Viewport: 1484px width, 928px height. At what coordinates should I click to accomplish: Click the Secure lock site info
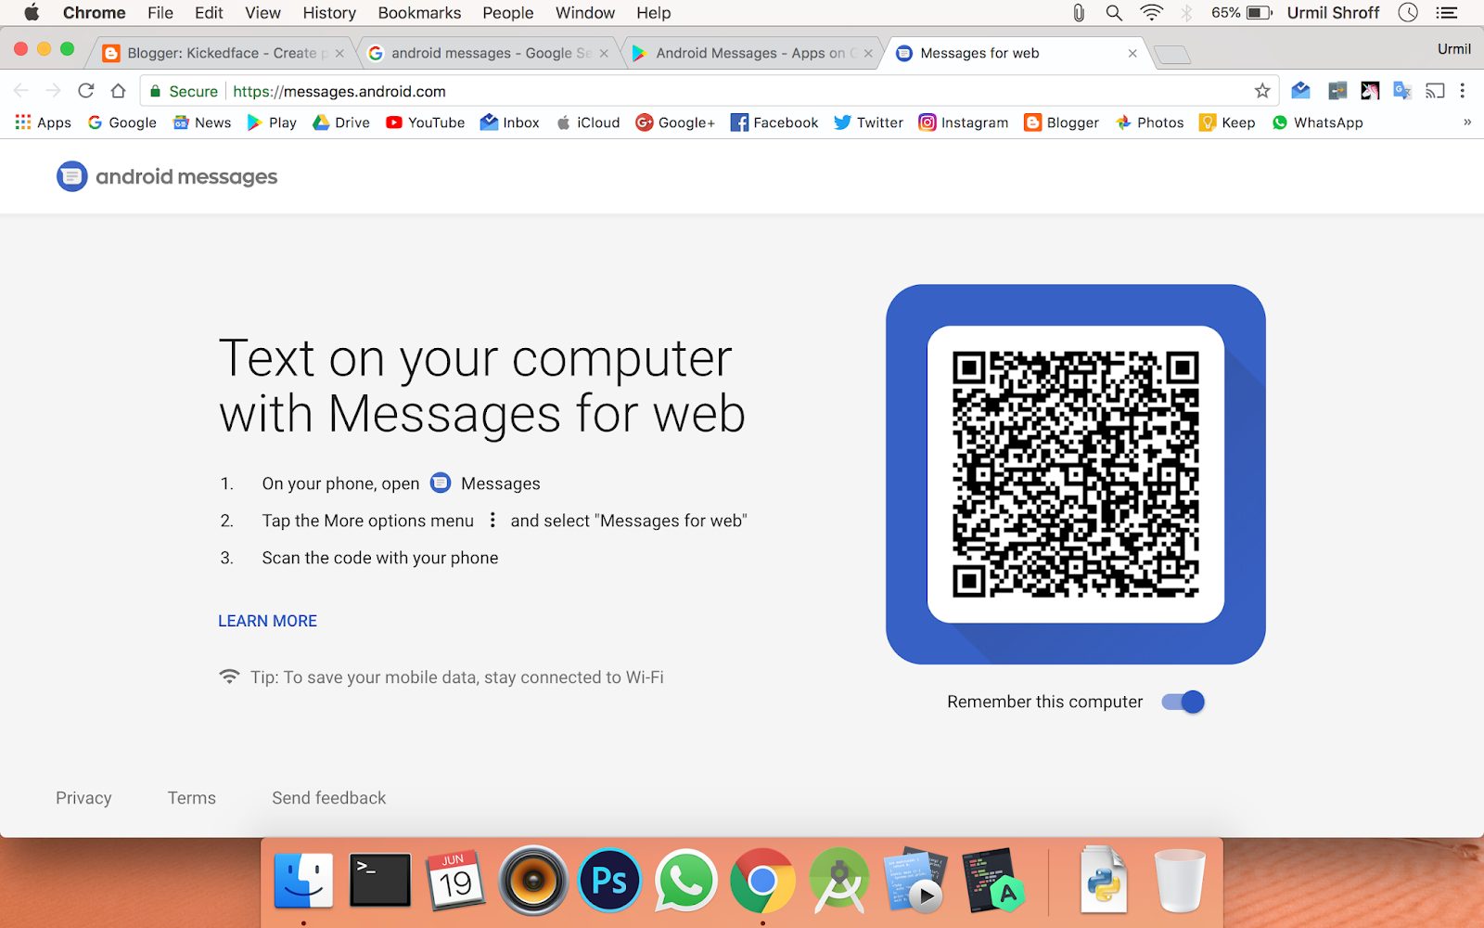[184, 91]
